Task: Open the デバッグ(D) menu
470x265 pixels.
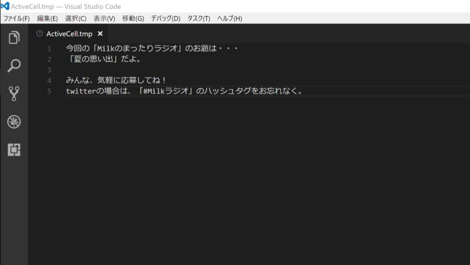Action: point(165,18)
